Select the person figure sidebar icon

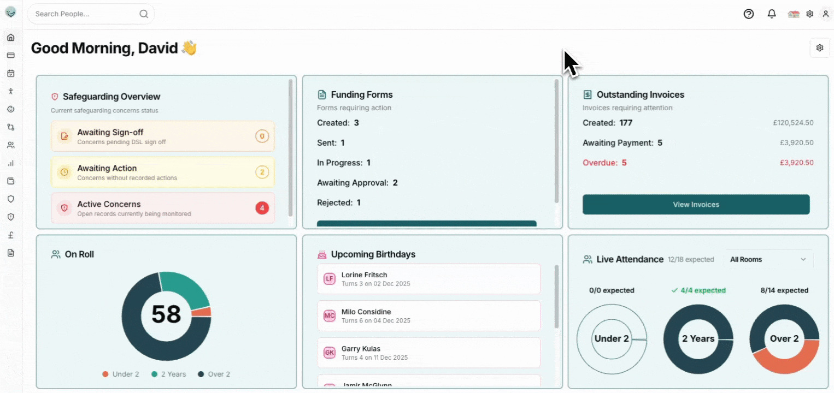[x=10, y=91]
